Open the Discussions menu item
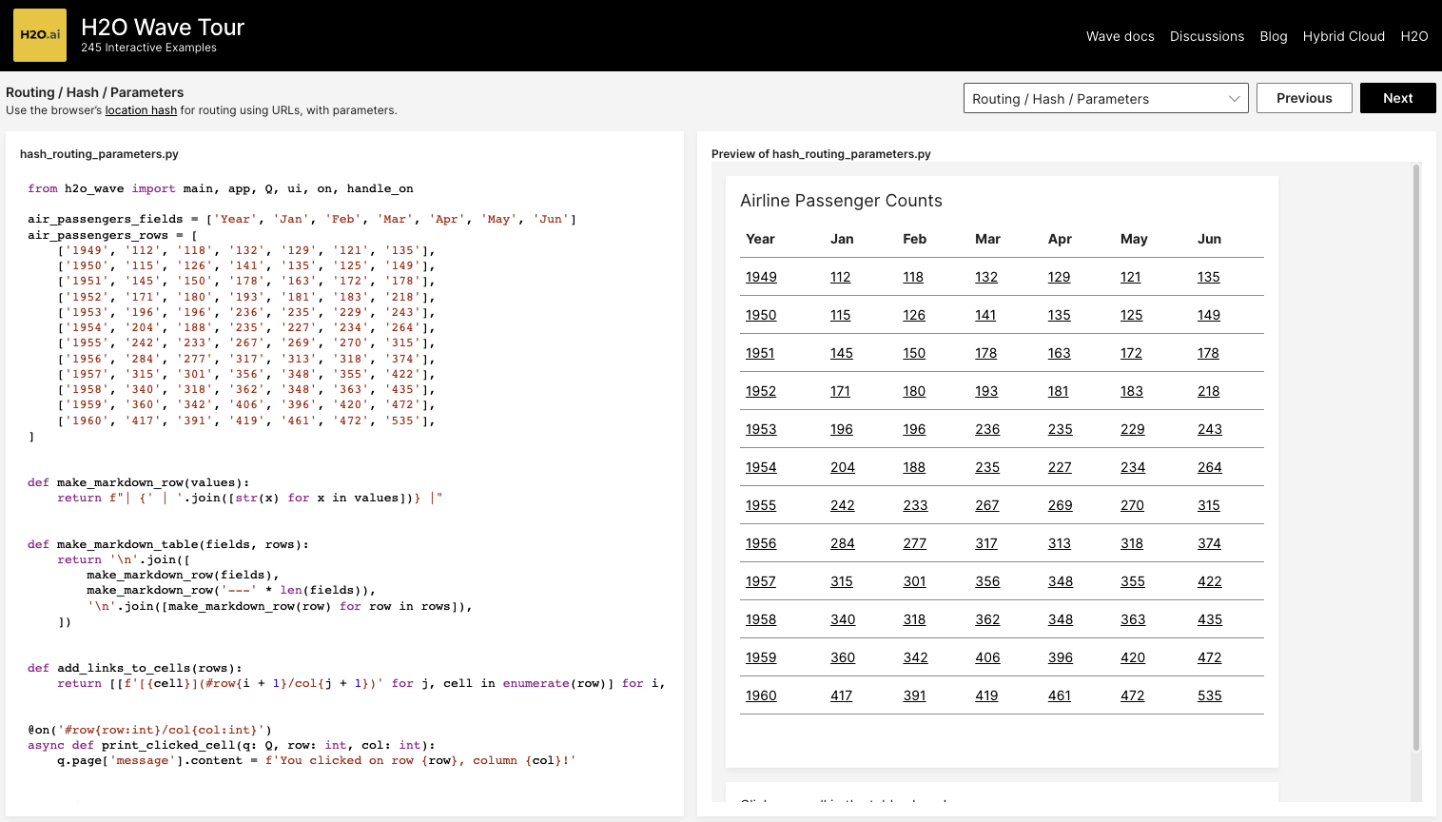This screenshot has width=1442, height=822. point(1206,36)
